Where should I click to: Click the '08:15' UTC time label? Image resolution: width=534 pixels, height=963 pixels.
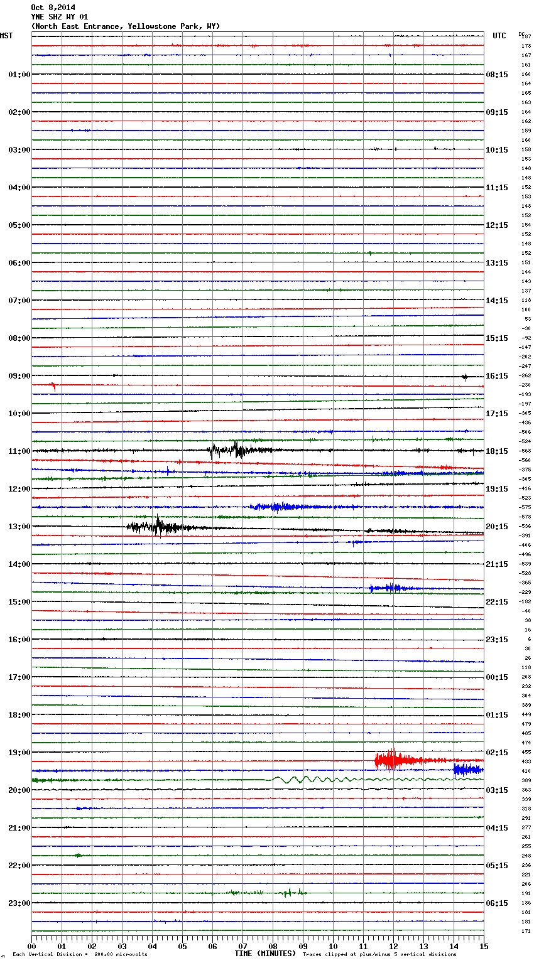(x=497, y=75)
